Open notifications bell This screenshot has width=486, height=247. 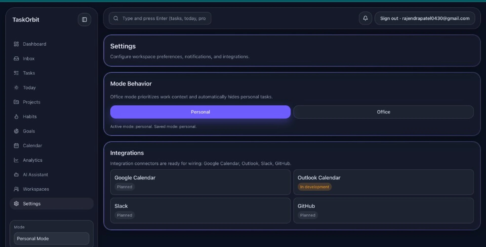click(x=365, y=18)
